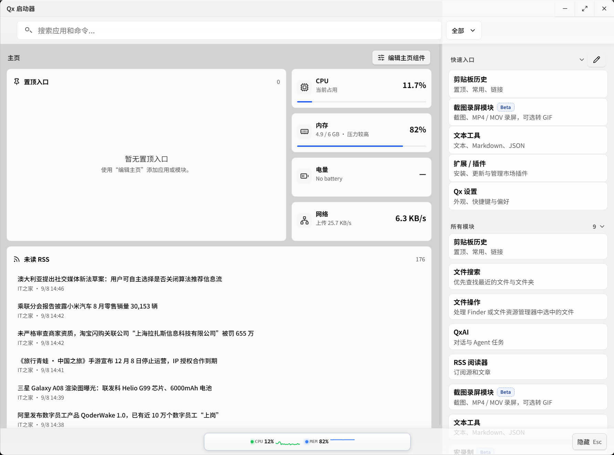Image resolution: width=614 pixels, height=455 pixels.
Task: Open 文本工具 under 所有模块
Action: click(x=528, y=427)
